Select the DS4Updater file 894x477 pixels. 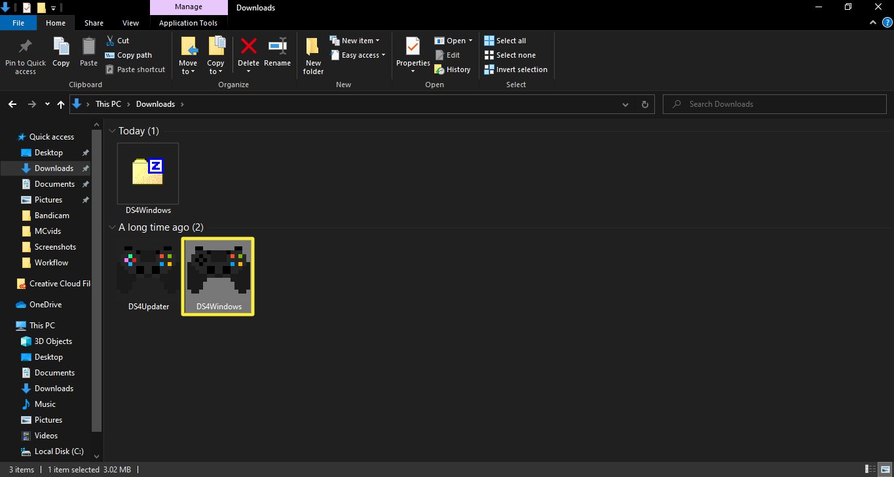pos(148,276)
